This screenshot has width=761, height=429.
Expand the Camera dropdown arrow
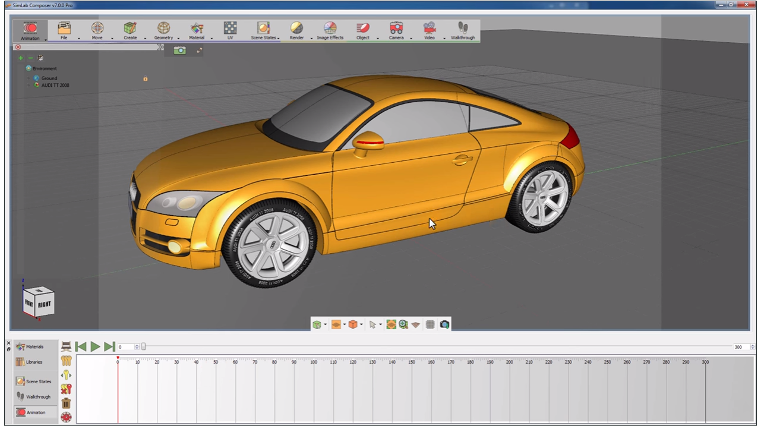click(411, 39)
